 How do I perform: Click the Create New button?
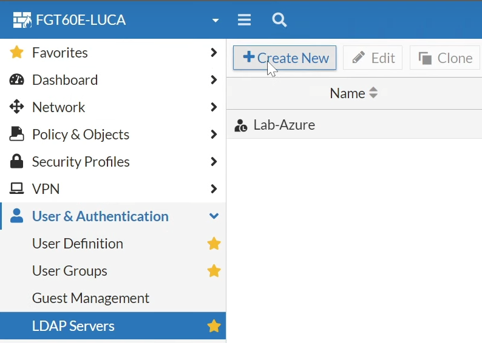coord(285,58)
